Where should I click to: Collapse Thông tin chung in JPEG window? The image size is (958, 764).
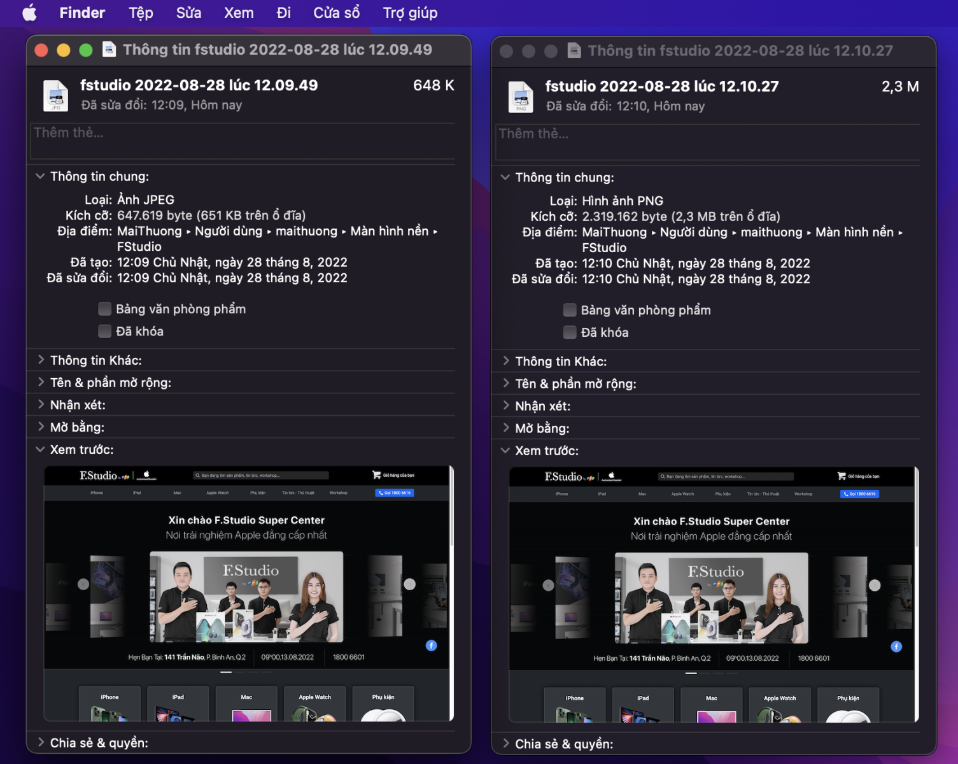[x=40, y=176]
